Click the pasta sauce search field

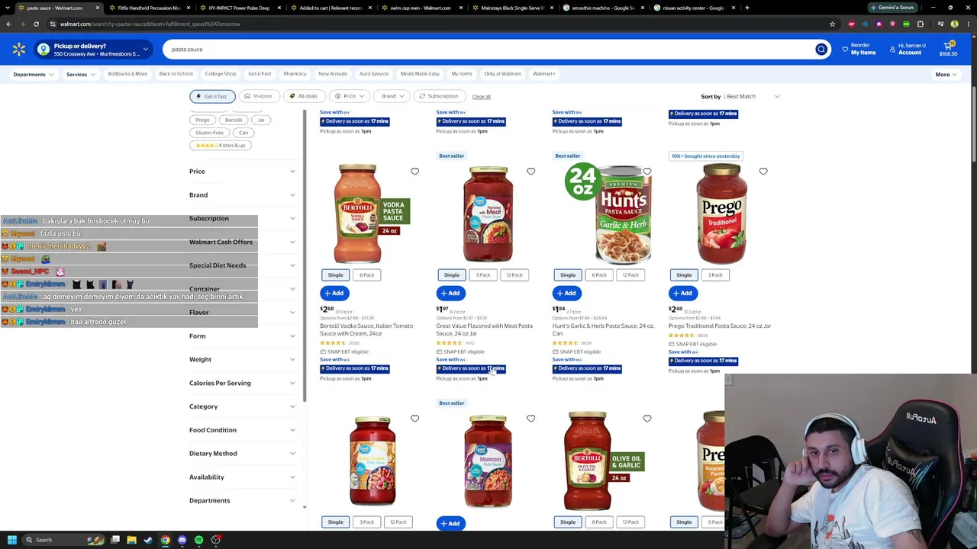pos(488,50)
